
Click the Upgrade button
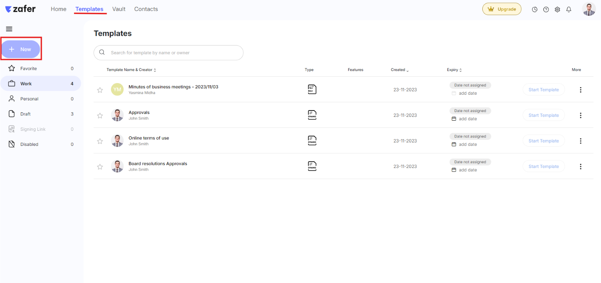coord(502,9)
